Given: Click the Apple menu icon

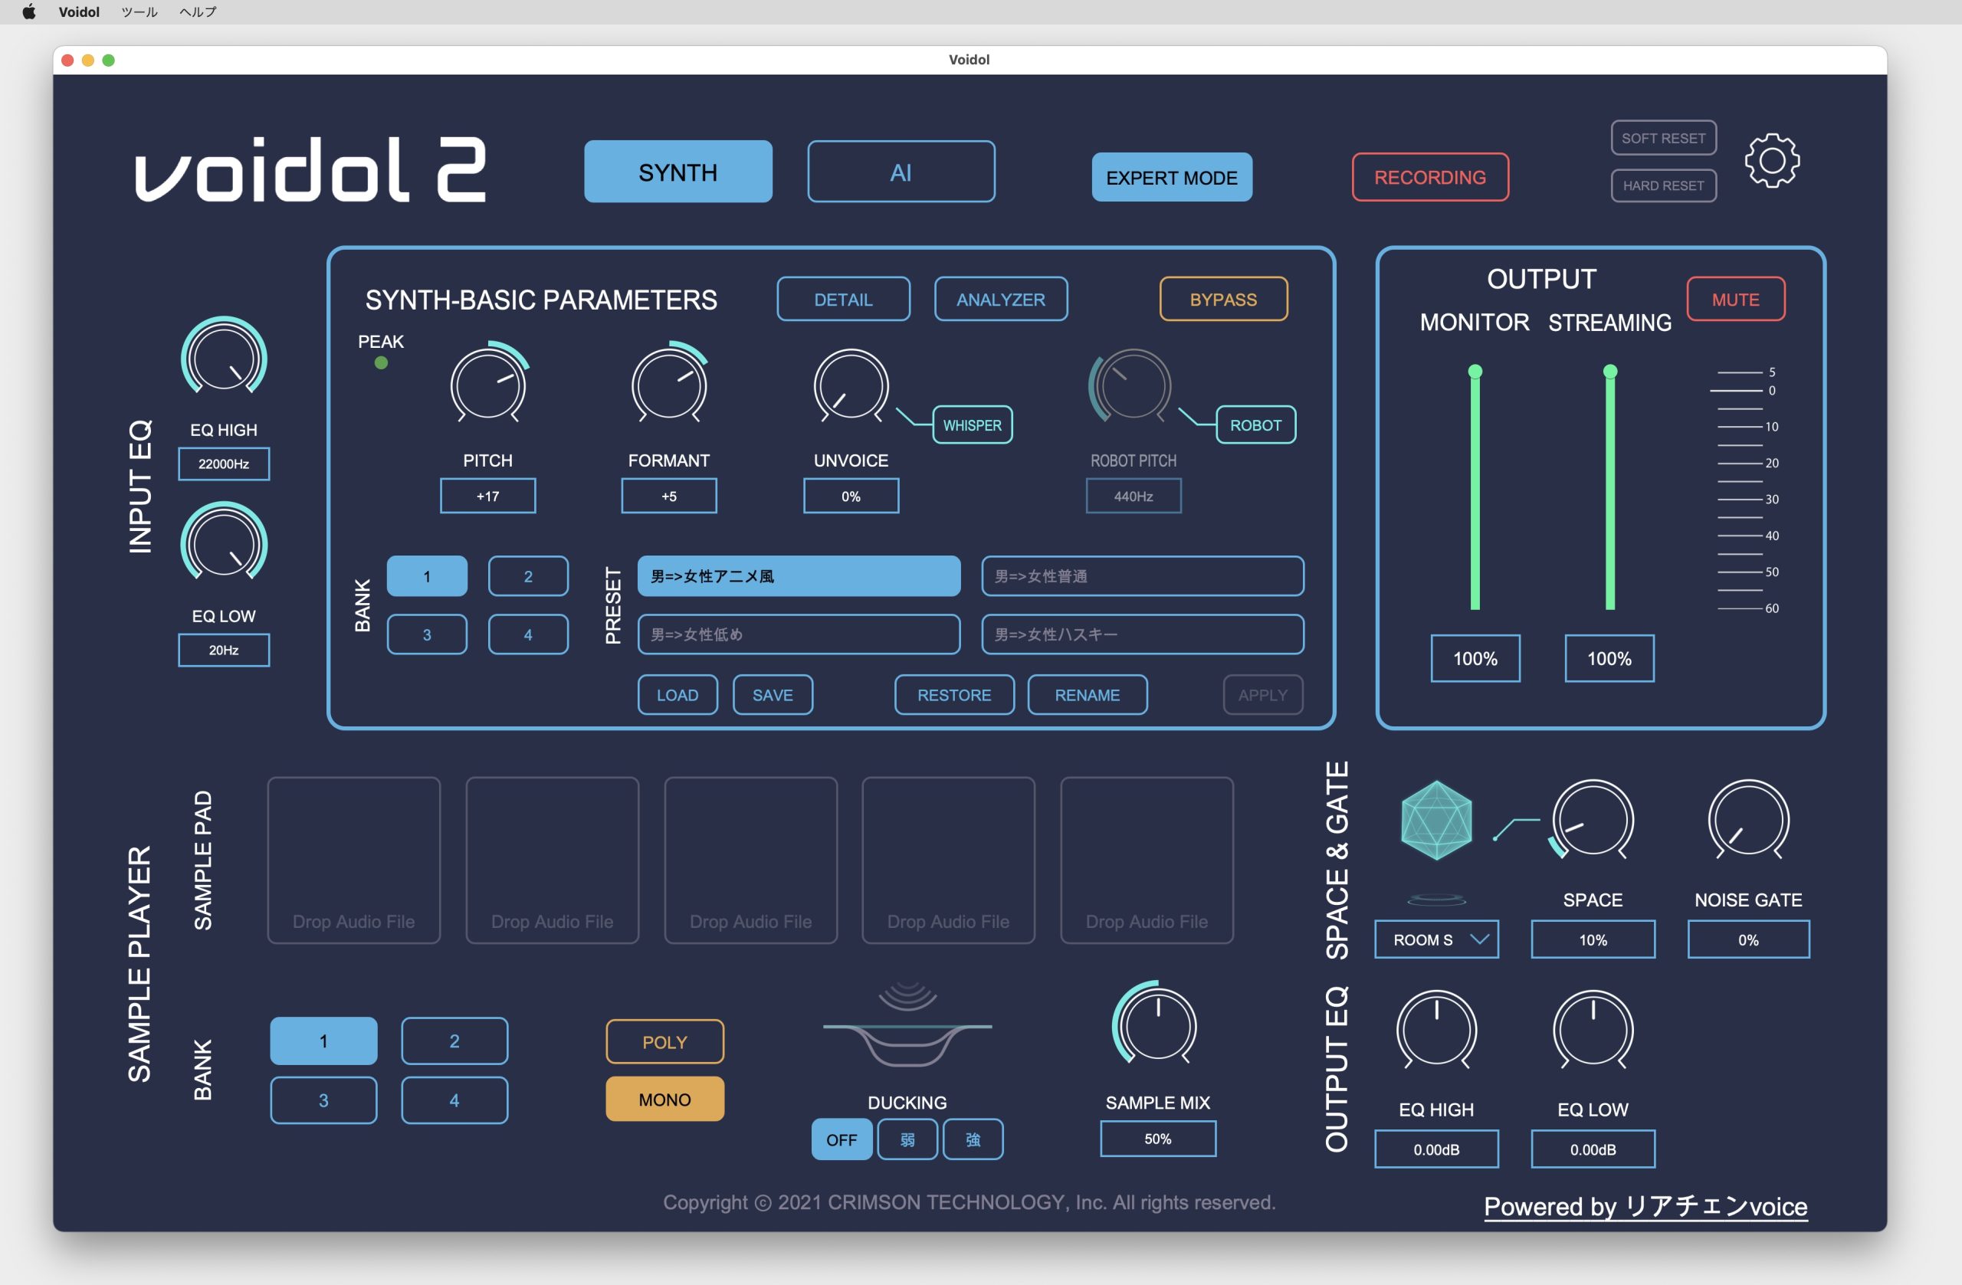Looking at the screenshot, I should [29, 11].
